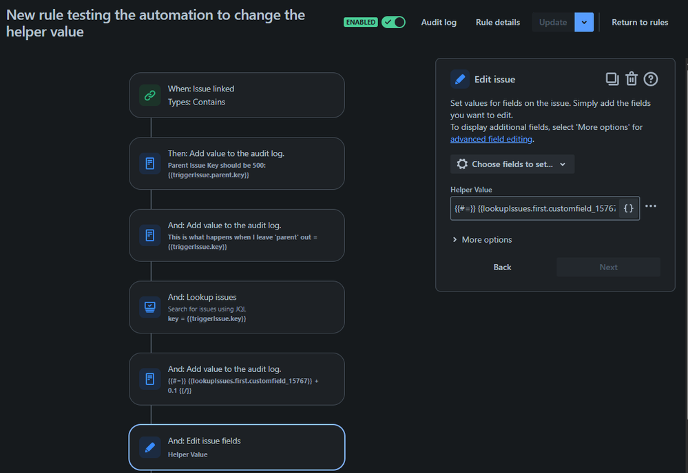Open the Audit log tab

point(439,22)
